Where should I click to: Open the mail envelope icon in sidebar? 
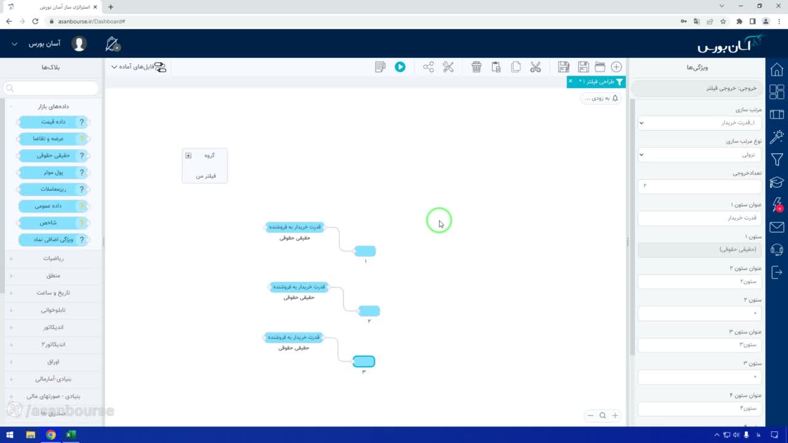tap(777, 227)
